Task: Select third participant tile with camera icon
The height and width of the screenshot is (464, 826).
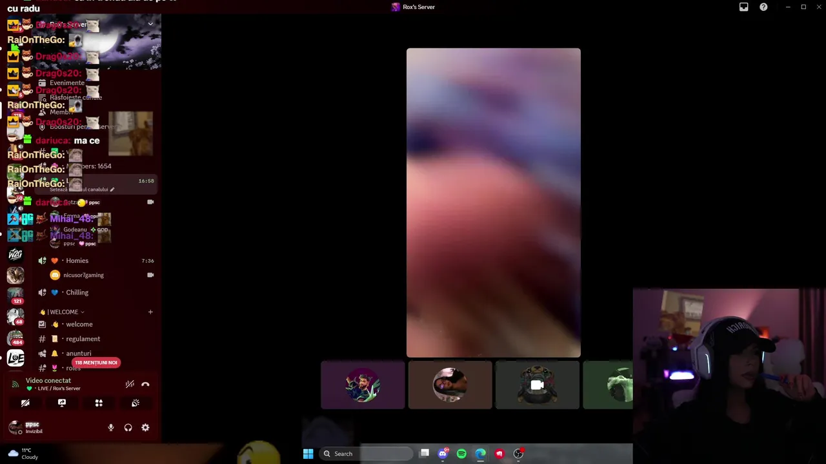Action: pyautogui.click(x=537, y=385)
